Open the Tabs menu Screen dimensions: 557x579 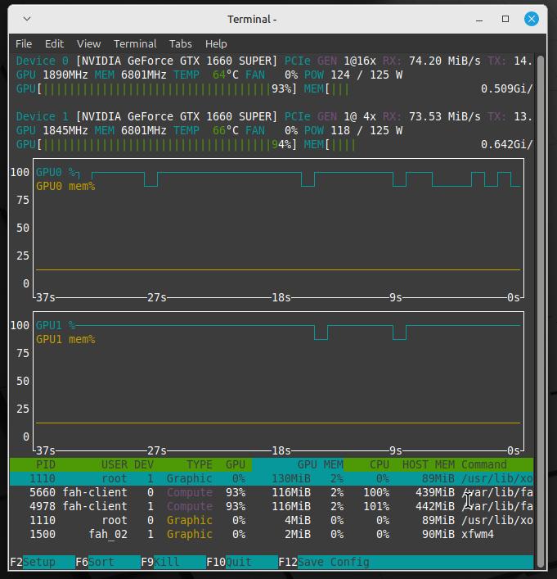pos(181,43)
